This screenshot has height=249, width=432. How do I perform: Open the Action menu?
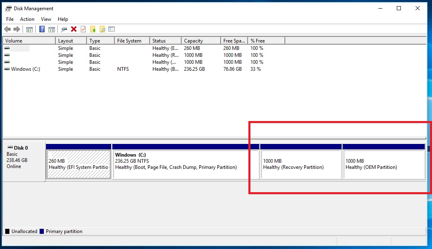click(x=27, y=19)
